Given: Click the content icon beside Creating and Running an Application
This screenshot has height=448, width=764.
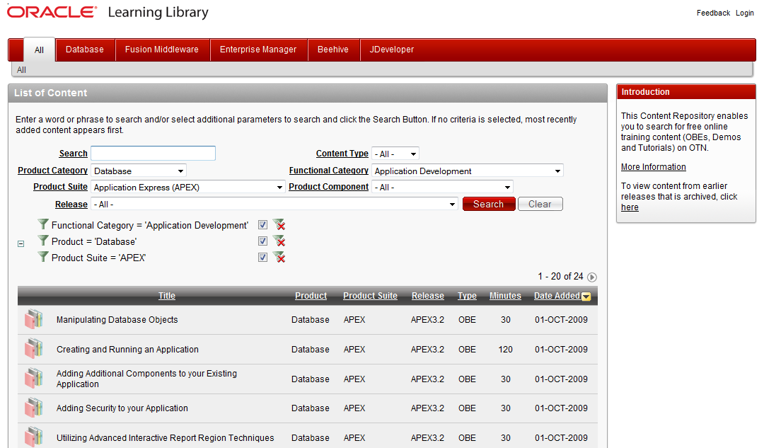Looking at the screenshot, I should pyautogui.click(x=33, y=349).
